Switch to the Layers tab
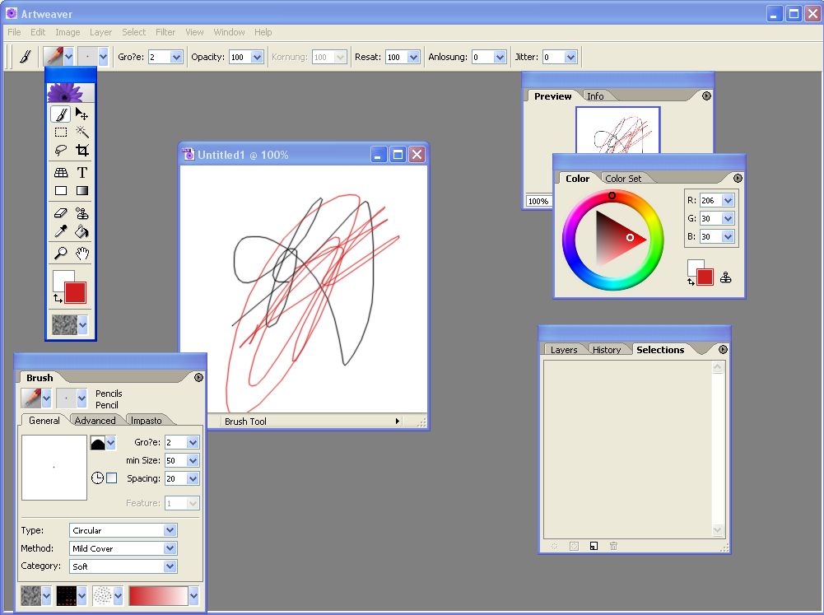This screenshot has height=615, width=824. tap(564, 350)
